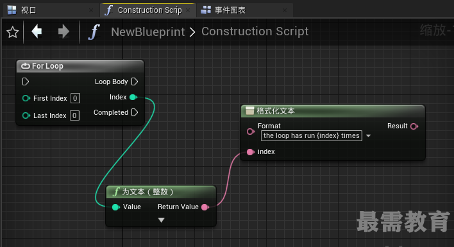Click the Last Index input pin
This screenshot has height=247, width=454.
coord(26,116)
